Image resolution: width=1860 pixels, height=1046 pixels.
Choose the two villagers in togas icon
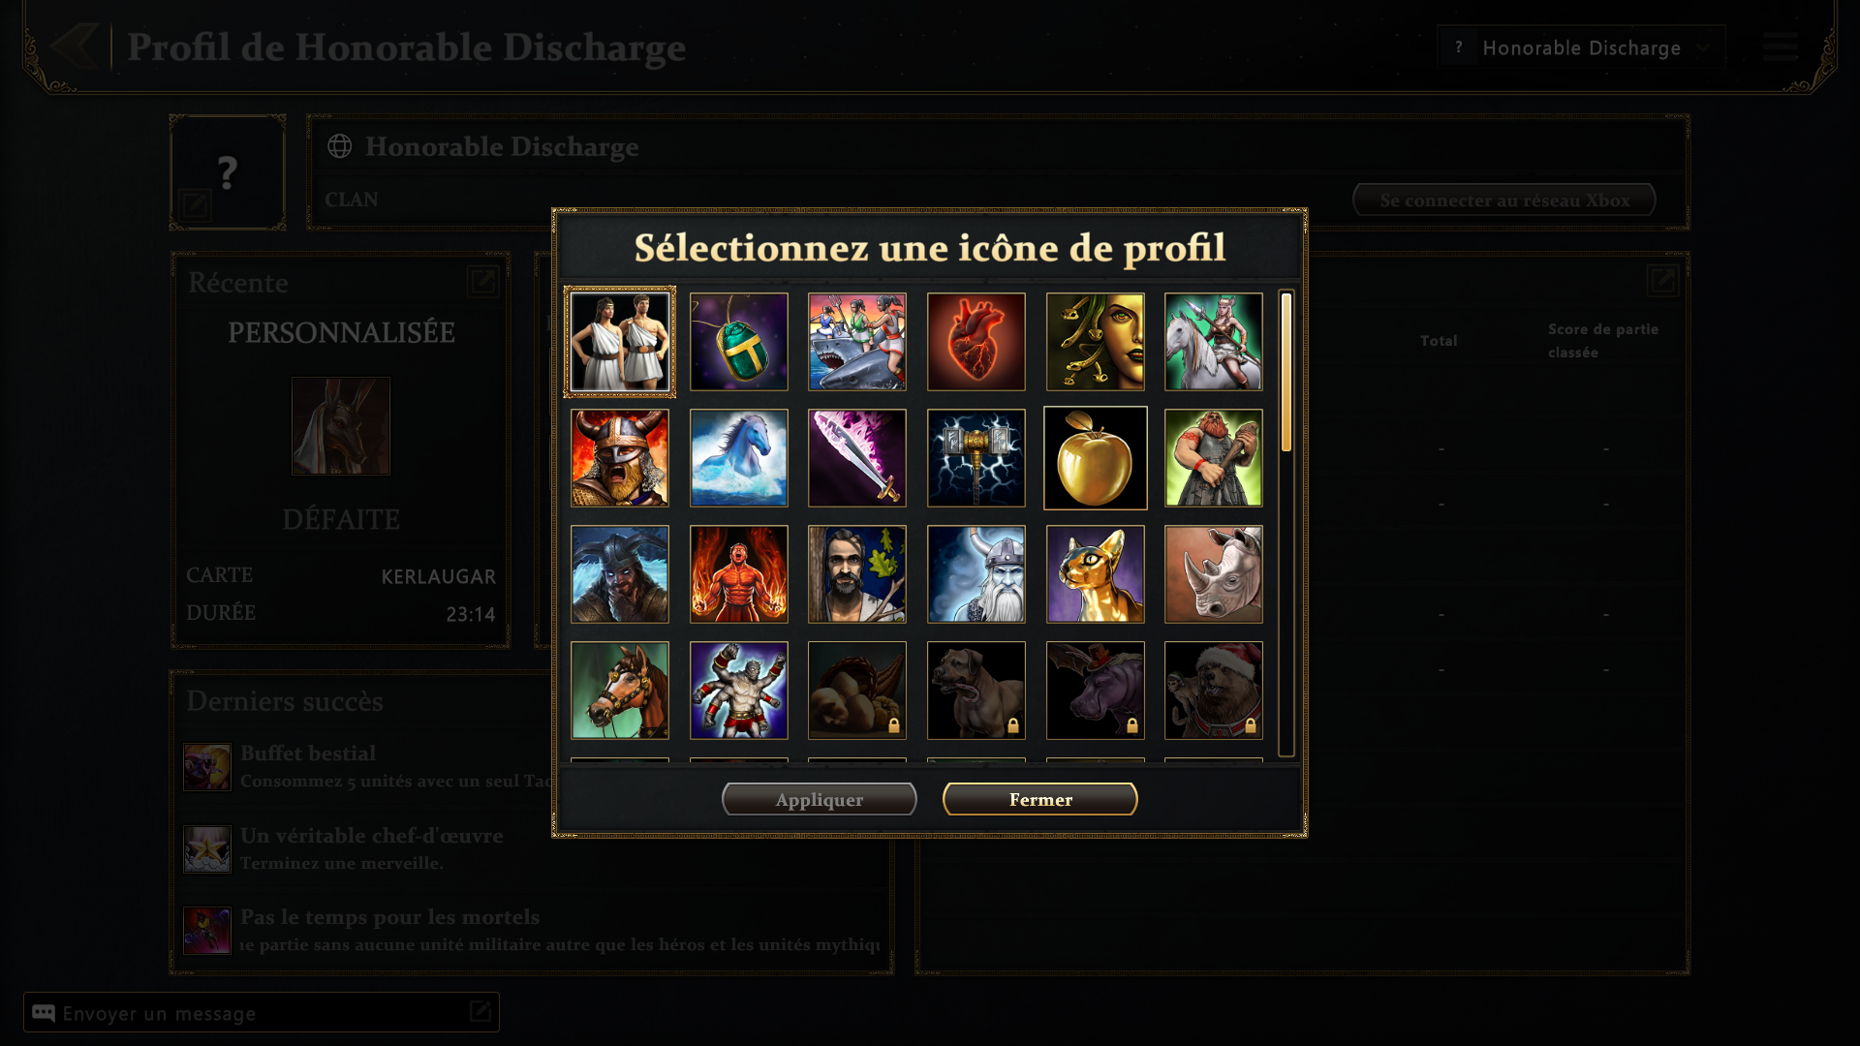(x=620, y=342)
